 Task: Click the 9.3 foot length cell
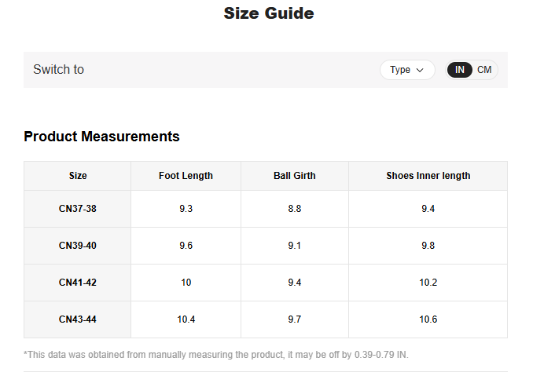(186, 209)
